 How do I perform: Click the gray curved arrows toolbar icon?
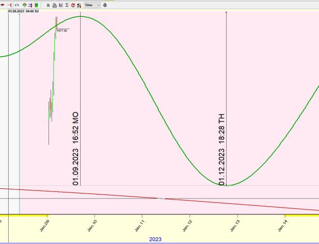tap(17, 5)
